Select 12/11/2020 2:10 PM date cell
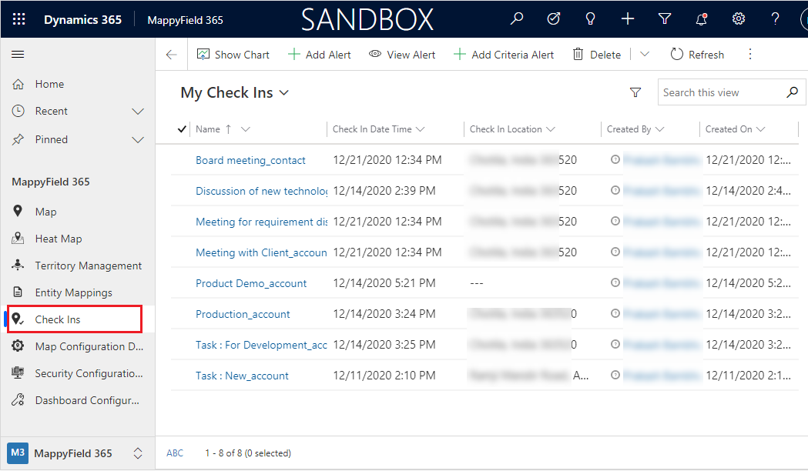 (x=384, y=376)
